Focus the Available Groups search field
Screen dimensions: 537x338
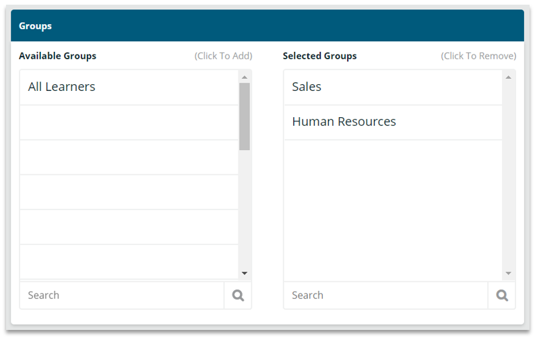click(x=122, y=295)
